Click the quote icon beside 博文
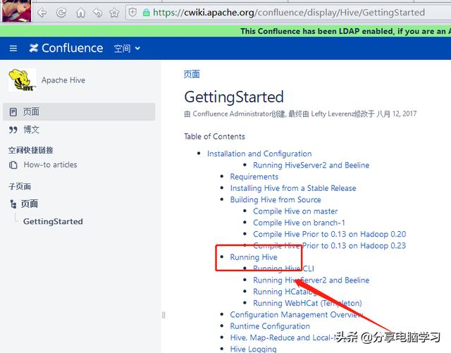The width and height of the screenshot is (451, 353). [x=13, y=130]
